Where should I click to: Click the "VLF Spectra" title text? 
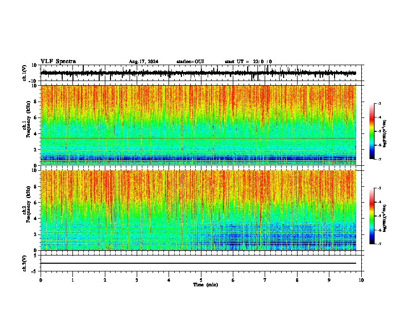pos(58,62)
